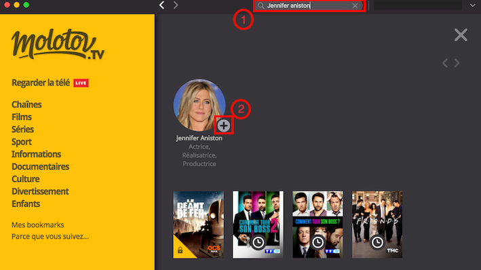Screen dimensions: 481x270
Task: Click the OCS channel logo on Le Géant de Fer
Action: 214,248
